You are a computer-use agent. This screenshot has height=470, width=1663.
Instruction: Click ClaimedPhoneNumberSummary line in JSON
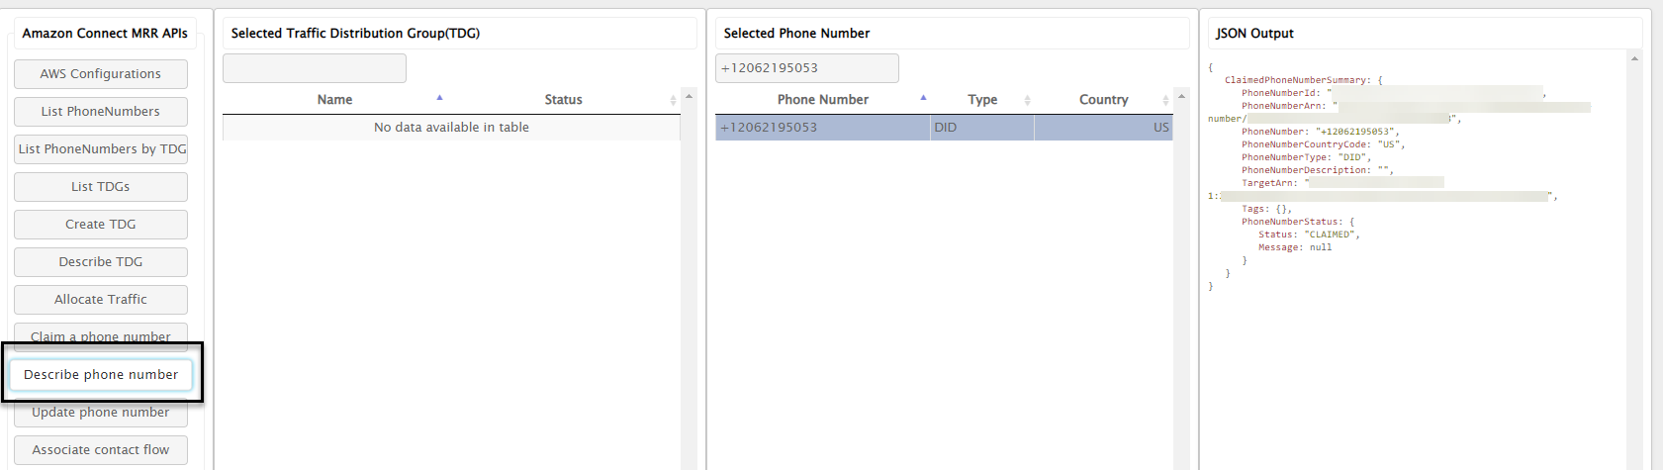click(x=1303, y=80)
